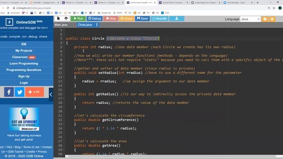
Task: Click on 'getRadius()' in line 16
Action: point(107,94)
